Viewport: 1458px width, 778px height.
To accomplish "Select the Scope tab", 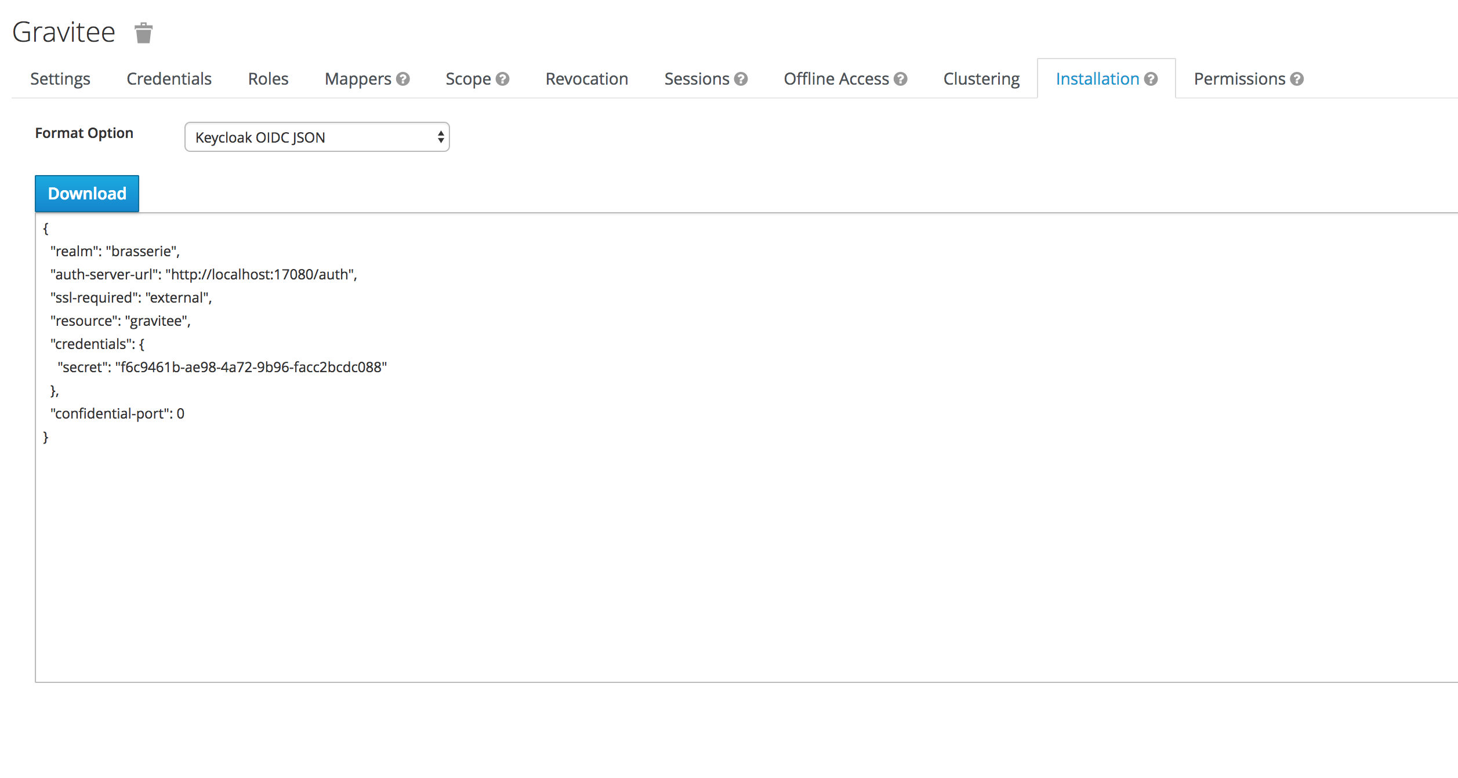I will 468,79.
